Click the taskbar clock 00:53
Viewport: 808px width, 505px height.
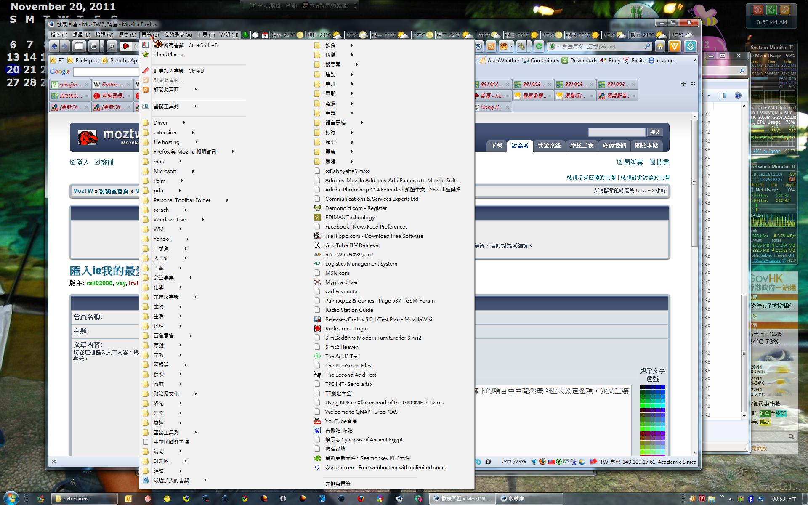point(784,499)
